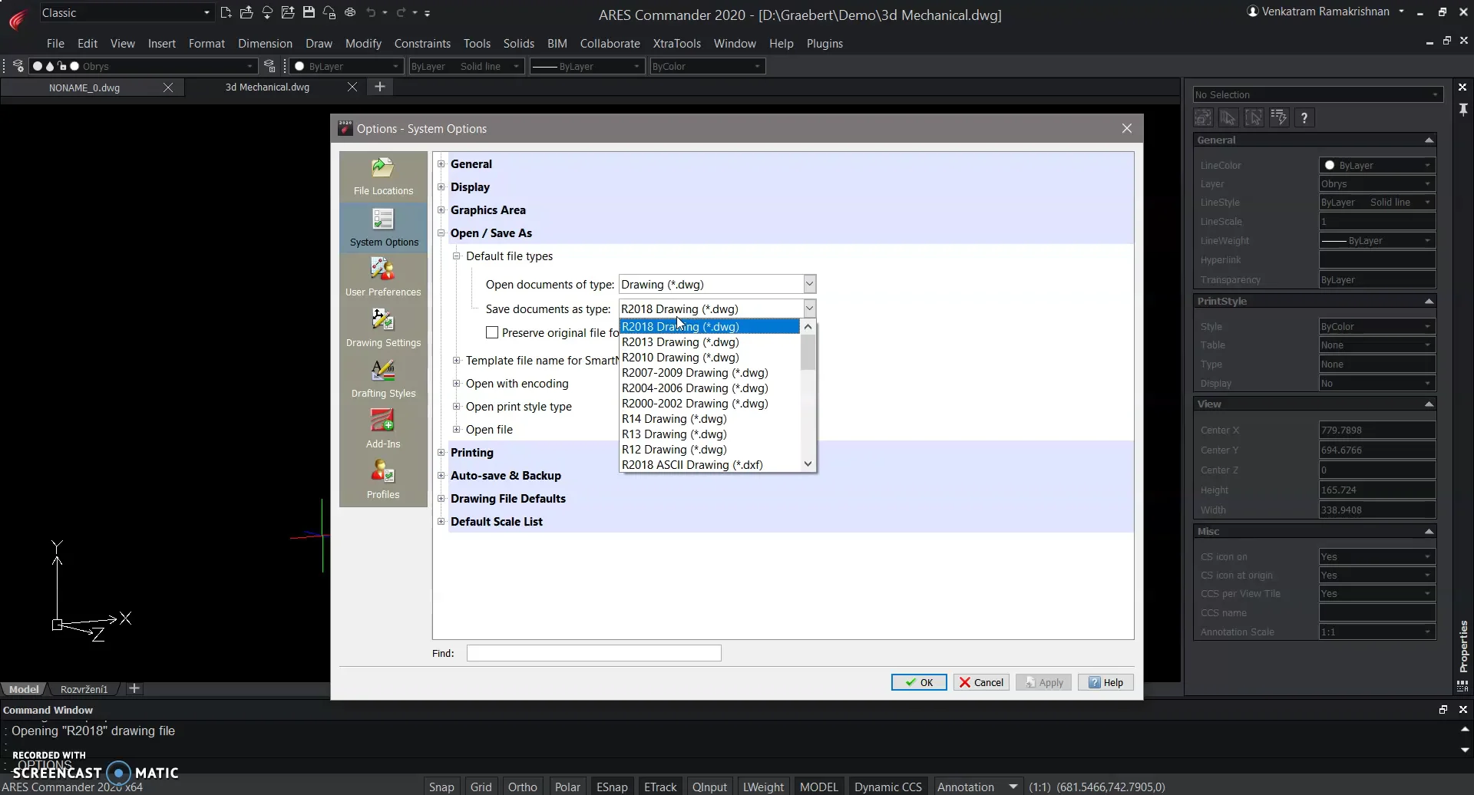Open the Add-Ins settings page
Screen dimensions: 1474x795
382,428
